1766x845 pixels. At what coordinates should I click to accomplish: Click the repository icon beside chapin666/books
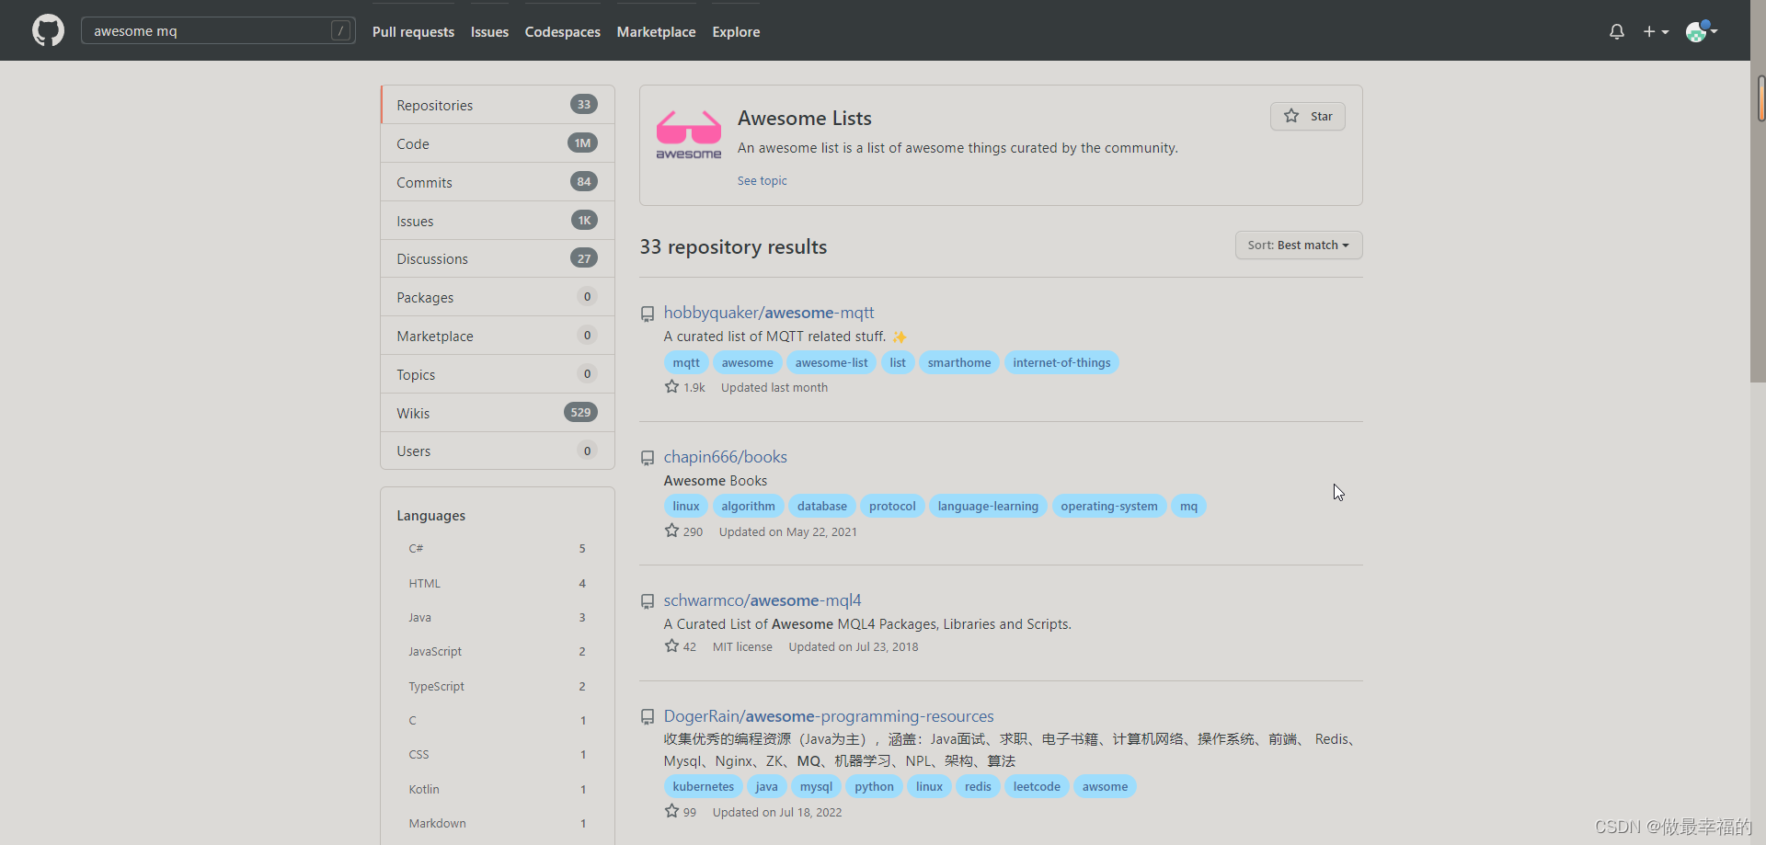[648, 458]
